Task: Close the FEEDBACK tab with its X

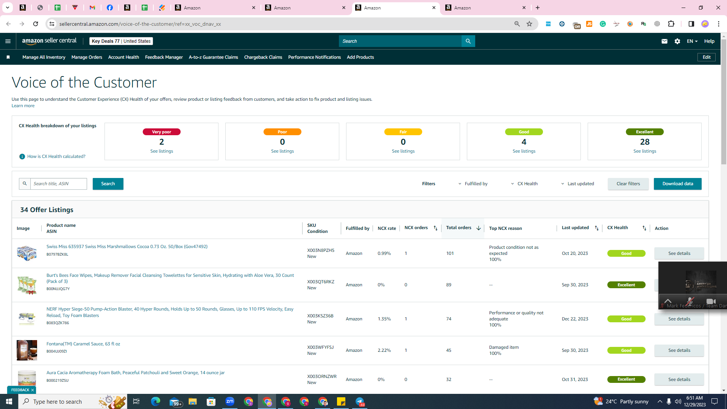Action: [33, 390]
